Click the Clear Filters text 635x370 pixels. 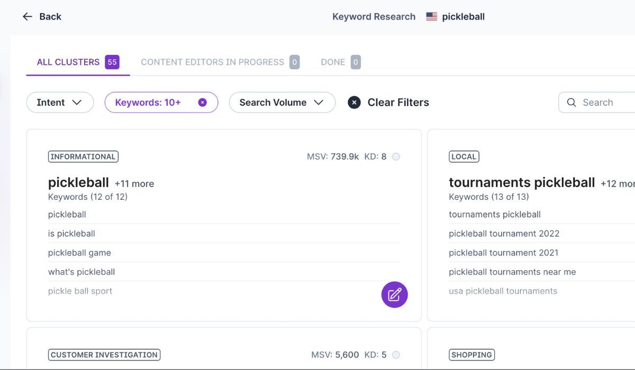(398, 103)
